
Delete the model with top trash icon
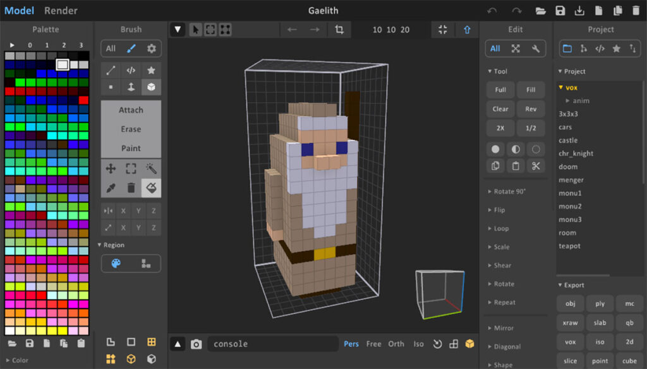(636, 11)
